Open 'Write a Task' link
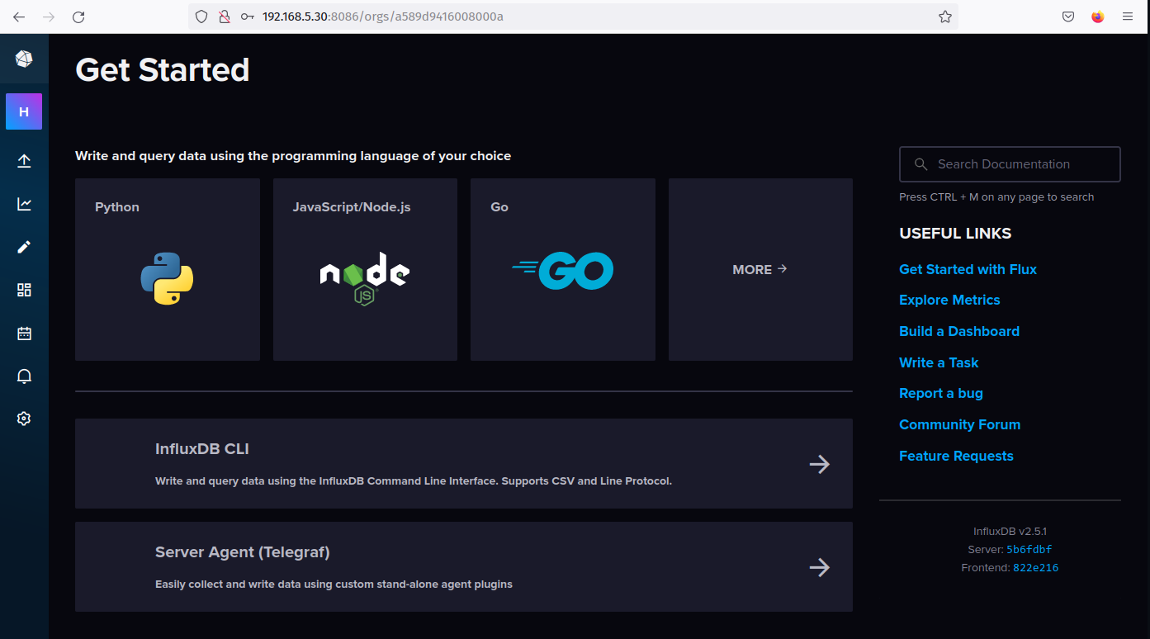This screenshot has height=639, width=1150. (939, 362)
